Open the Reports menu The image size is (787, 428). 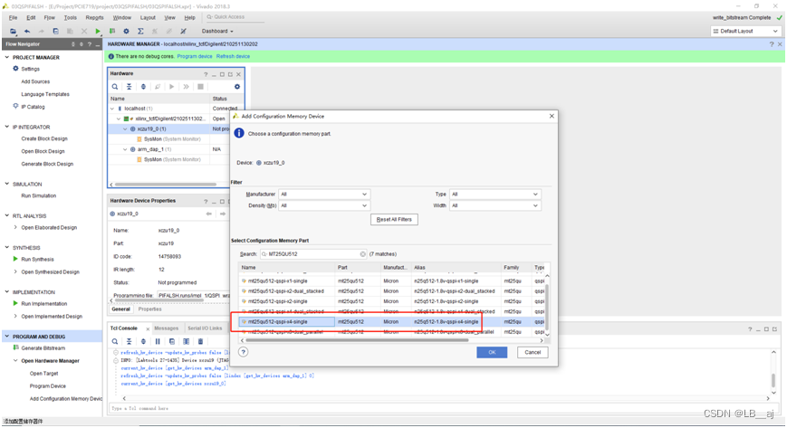click(94, 17)
